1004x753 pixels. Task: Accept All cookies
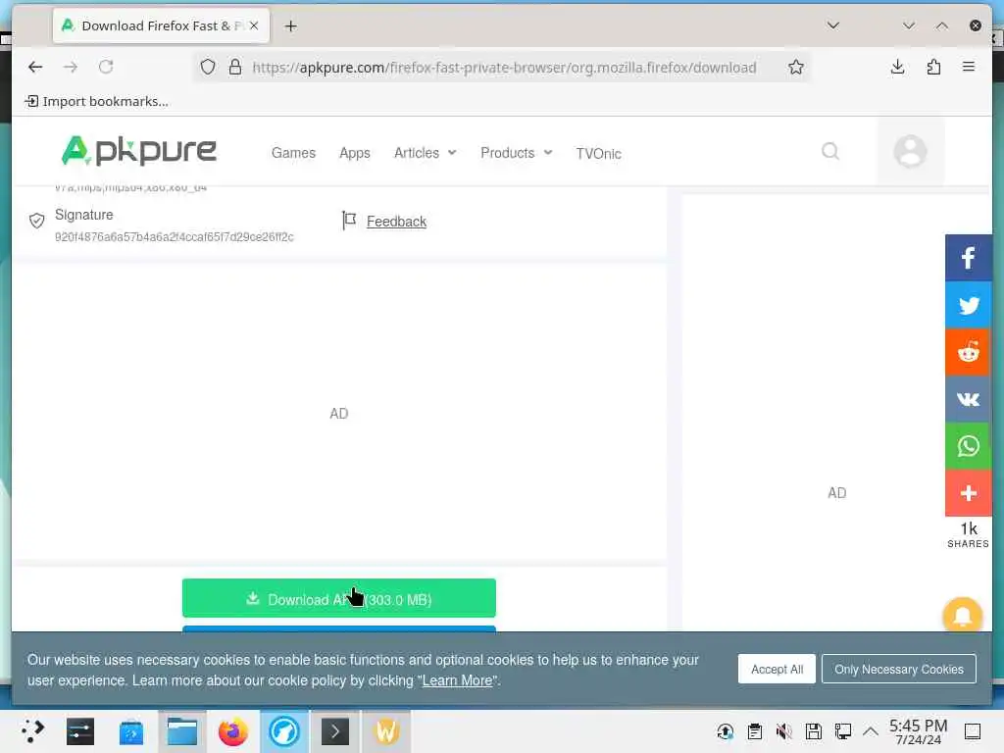[777, 669]
